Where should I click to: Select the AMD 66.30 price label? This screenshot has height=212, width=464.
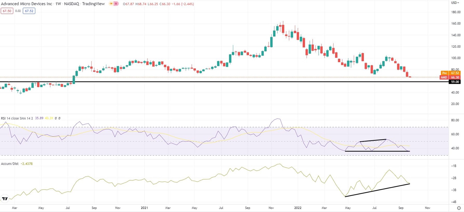453,77
